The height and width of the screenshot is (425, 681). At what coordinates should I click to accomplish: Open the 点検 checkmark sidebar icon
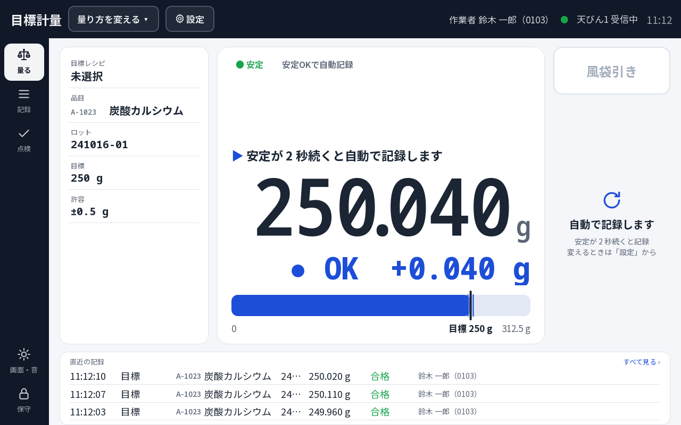click(x=24, y=140)
